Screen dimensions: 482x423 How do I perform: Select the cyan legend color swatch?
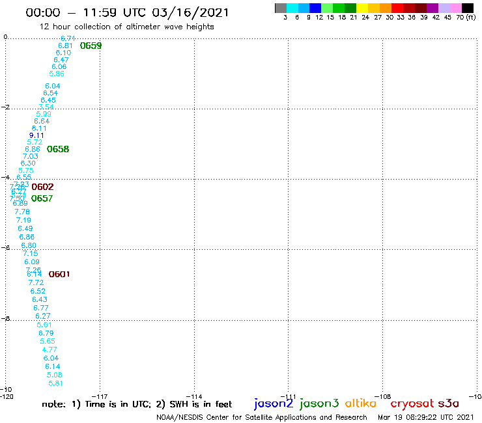coord(292,8)
